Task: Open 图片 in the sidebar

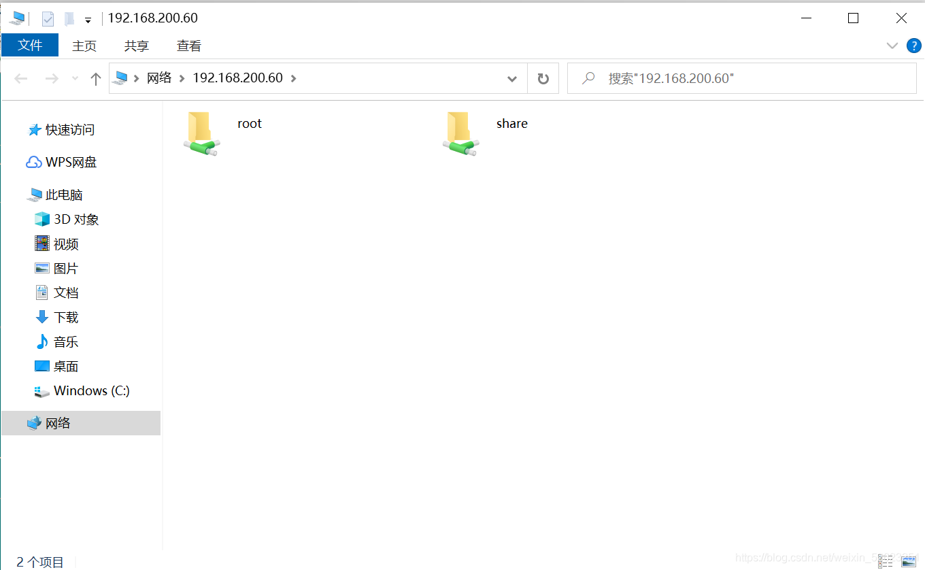Action: [x=66, y=269]
